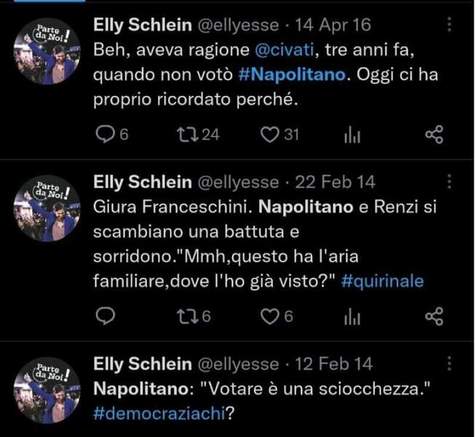Screen dimensions: 476x437
Task: Open more options for 12 Feb 14 tweet
Action: pyautogui.click(x=449, y=362)
